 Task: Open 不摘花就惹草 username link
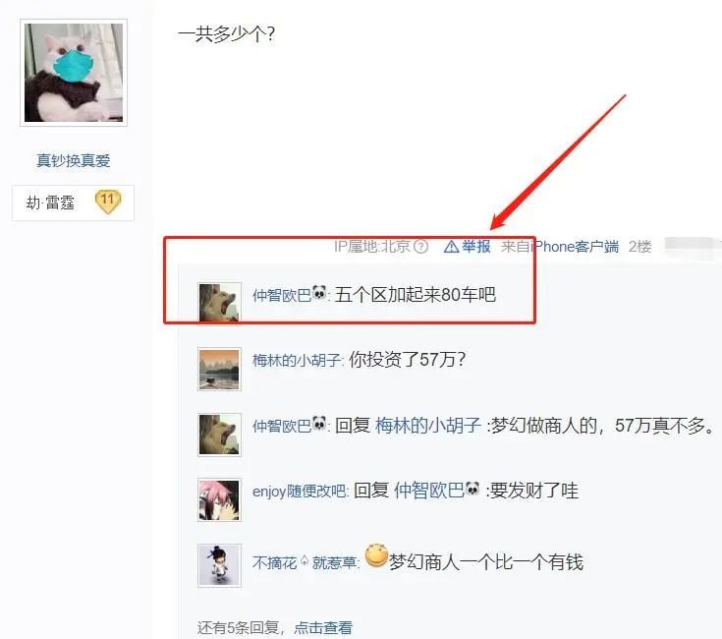point(305,562)
